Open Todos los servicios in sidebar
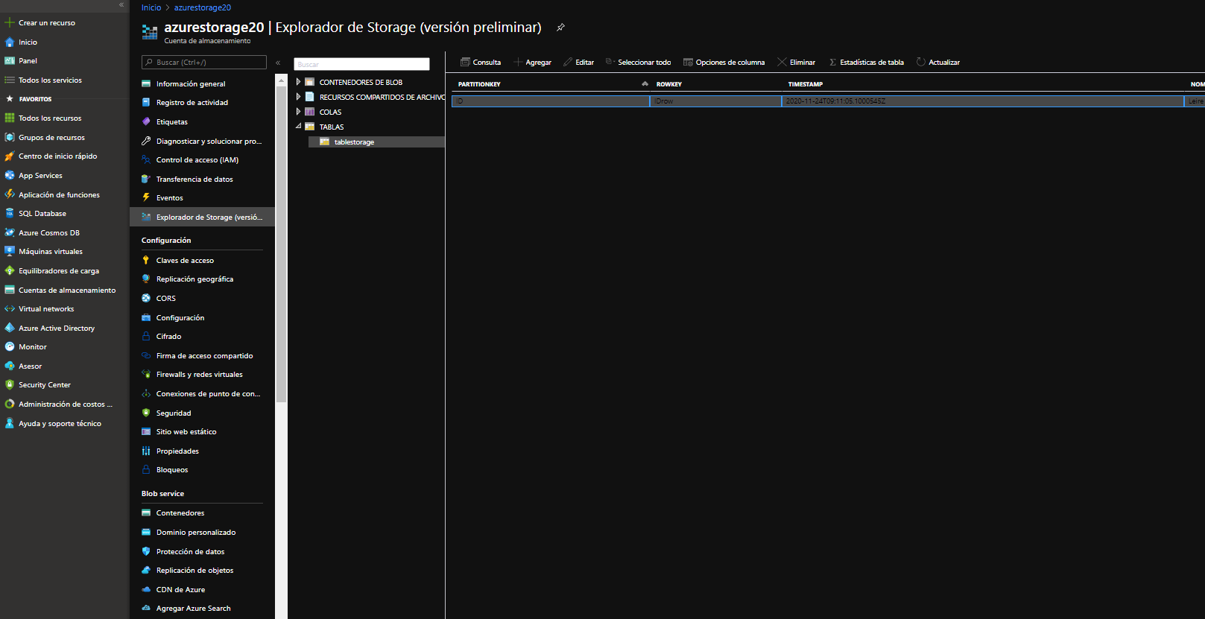 click(50, 80)
